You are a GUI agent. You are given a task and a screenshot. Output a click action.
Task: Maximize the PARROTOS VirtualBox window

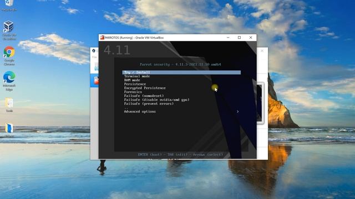pos(239,38)
